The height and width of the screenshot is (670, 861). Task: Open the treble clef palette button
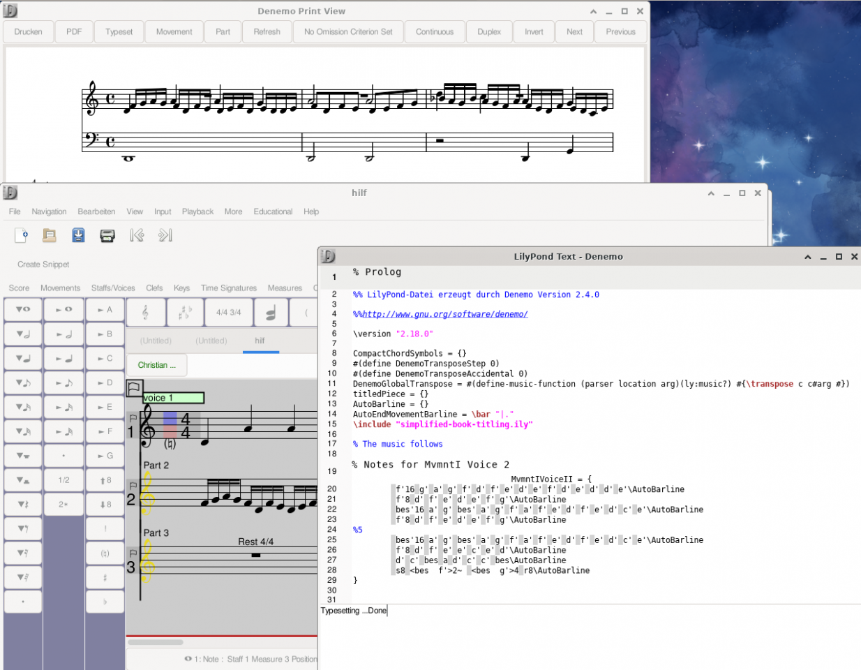click(x=146, y=313)
